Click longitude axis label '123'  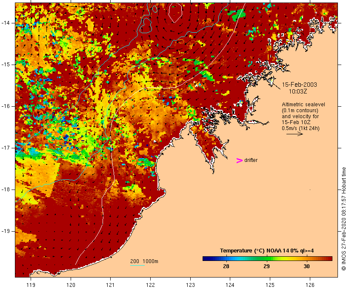click(x=190, y=285)
